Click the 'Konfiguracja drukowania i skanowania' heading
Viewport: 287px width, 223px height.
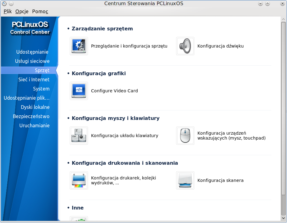pyautogui.click(x=125, y=163)
